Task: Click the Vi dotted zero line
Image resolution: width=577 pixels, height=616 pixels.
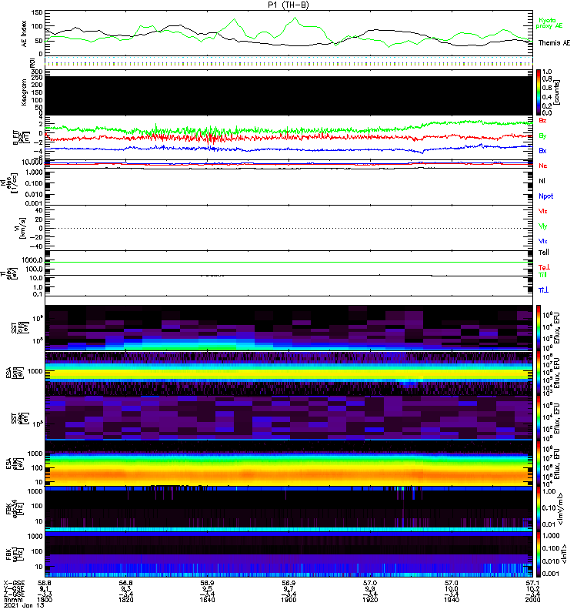Action: pyautogui.click(x=288, y=228)
